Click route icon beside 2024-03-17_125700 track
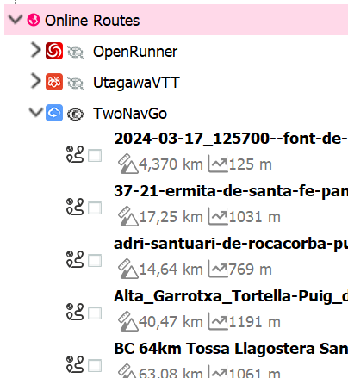This screenshot has width=348, height=378. 75,154
